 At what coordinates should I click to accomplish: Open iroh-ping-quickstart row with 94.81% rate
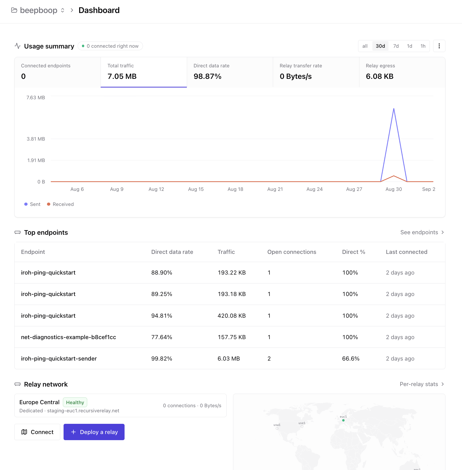[x=230, y=316]
